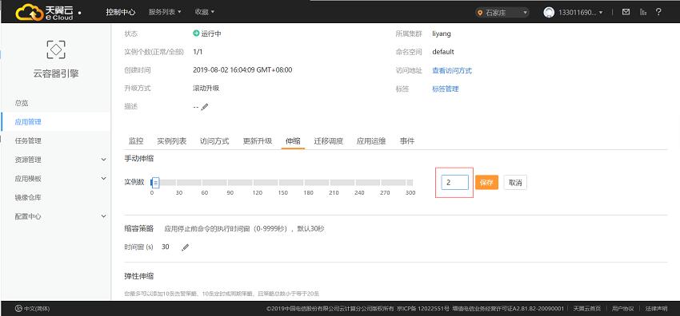Open the 用户协议 footer link
Image resolution: width=680 pixels, height=316 pixels.
(622, 309)
